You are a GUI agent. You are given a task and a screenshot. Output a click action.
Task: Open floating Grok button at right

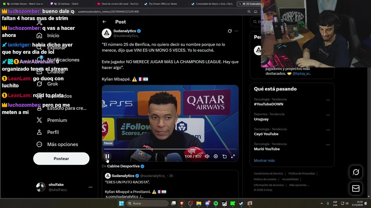[x=356, y=172]
